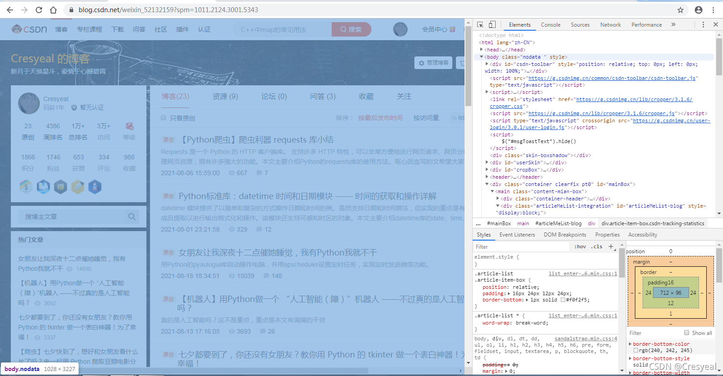Click the 搜博主文章 search input

70,217
